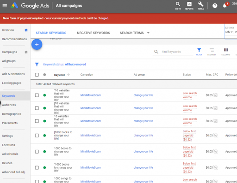Open Landing pages in the sidebar
237x183 pixels.
12,83
